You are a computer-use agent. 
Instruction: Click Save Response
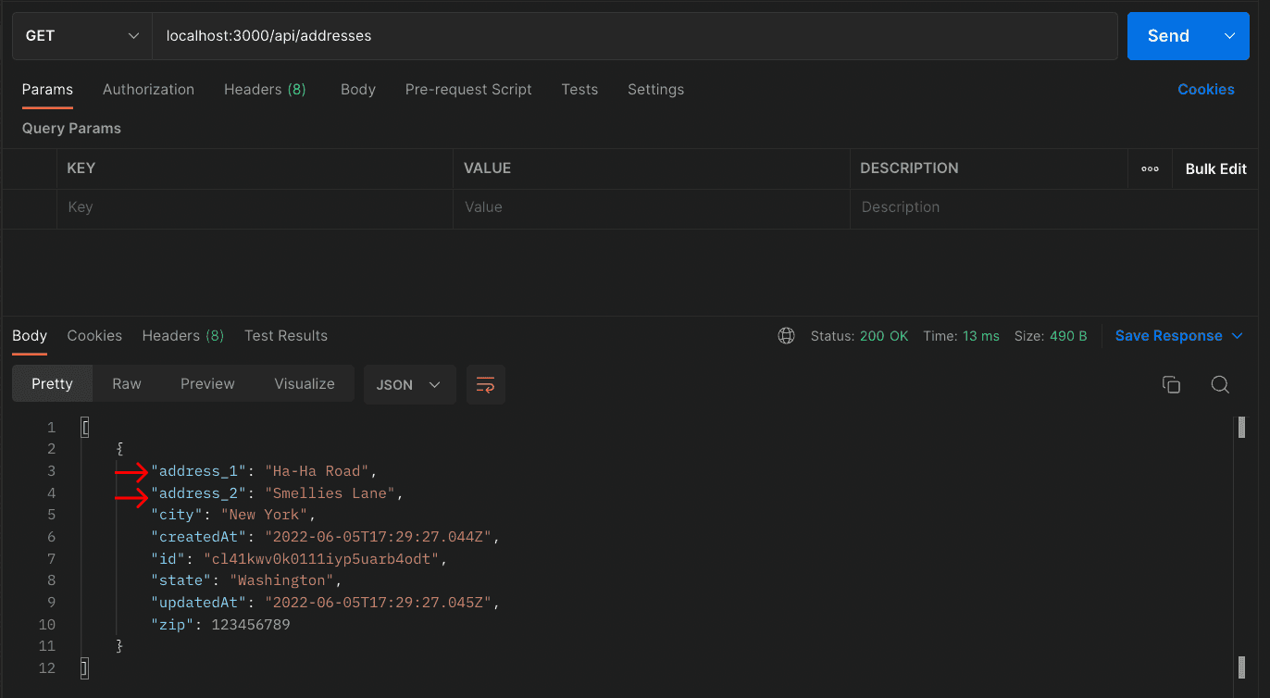point(1168,336)
